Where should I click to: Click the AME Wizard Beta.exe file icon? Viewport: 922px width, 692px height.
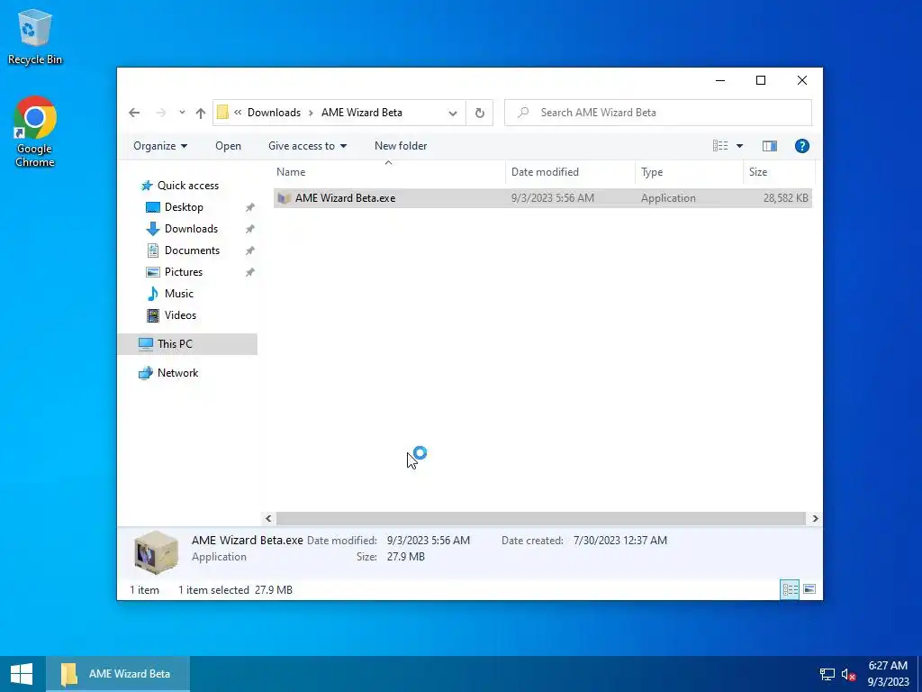pyautogui.click(x=284, y=198)
